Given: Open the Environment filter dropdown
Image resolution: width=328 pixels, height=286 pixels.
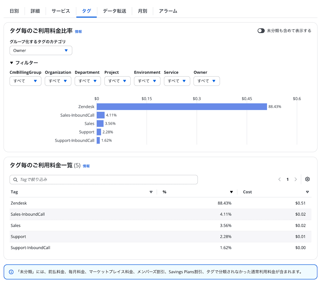Looking at the screenshot, I should (147, 81).
